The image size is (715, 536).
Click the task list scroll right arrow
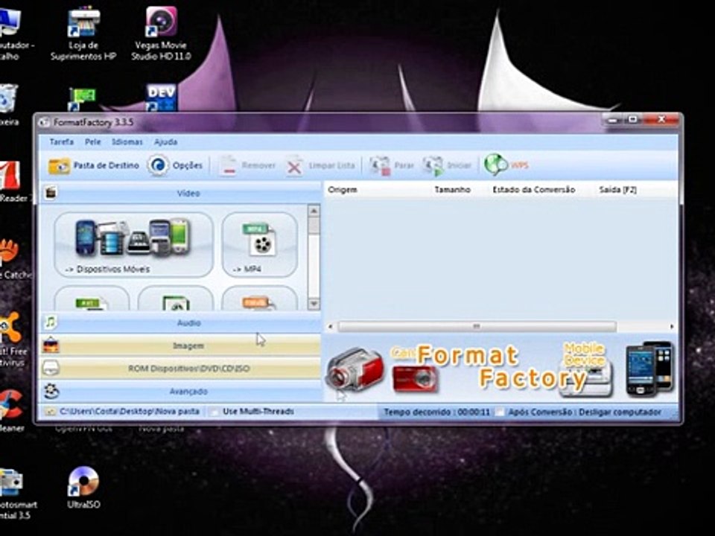click(x=672, y=326)
